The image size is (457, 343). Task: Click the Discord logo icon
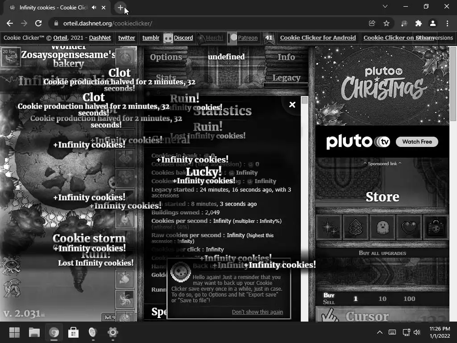pyautogui.click(x=168, y=38)
